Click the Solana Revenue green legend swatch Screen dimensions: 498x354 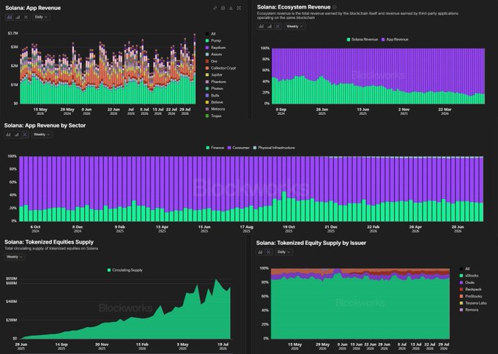pos(349,39)
